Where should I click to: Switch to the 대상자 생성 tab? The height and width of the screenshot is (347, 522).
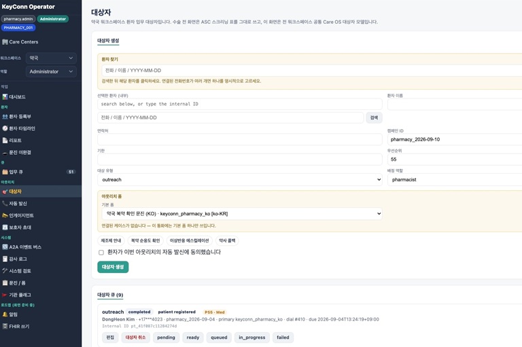pyautogui.click(x=108, y=41)
